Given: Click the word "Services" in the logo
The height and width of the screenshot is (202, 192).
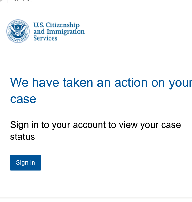Looking at the screenshot, I should tap(45, 38).
